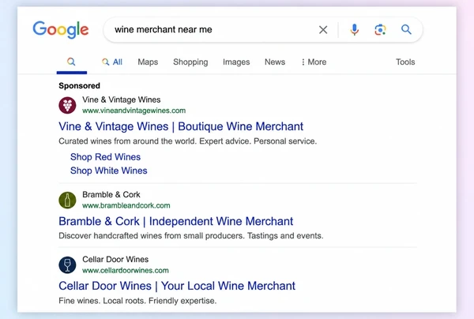
Task: Click the 'Sponsored' label
Action: pyautogui.click(x=80, y=86)
